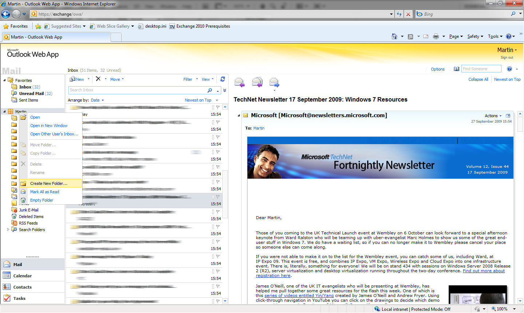Click the Outlook Help question mark icon
The image size is (524, 313).
[x=509, y=69]
